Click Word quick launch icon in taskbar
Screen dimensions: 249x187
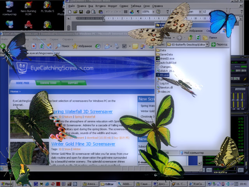click(35, 184)
